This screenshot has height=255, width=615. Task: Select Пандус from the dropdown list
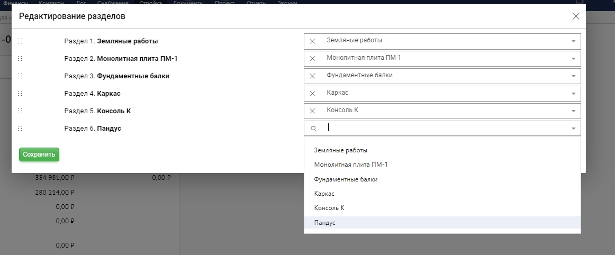click(x=324, y=223)
